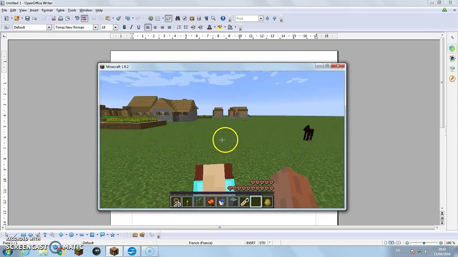Click the Print printer icon

[x=60, y=18]
